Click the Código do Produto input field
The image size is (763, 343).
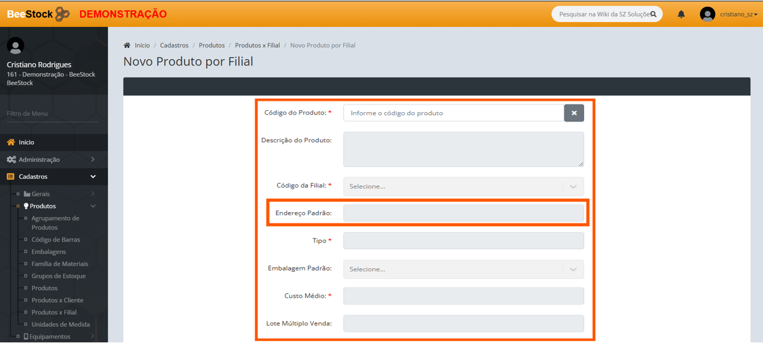453,113
